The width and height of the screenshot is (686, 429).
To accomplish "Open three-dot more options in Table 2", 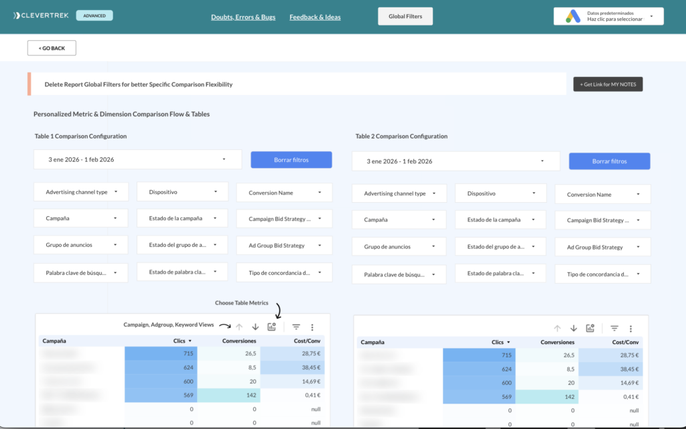I will tap(630, 329).
